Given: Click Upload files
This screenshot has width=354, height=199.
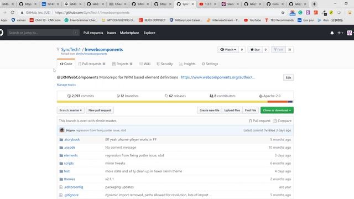Looking at the screenshot, I should [232, 111].
